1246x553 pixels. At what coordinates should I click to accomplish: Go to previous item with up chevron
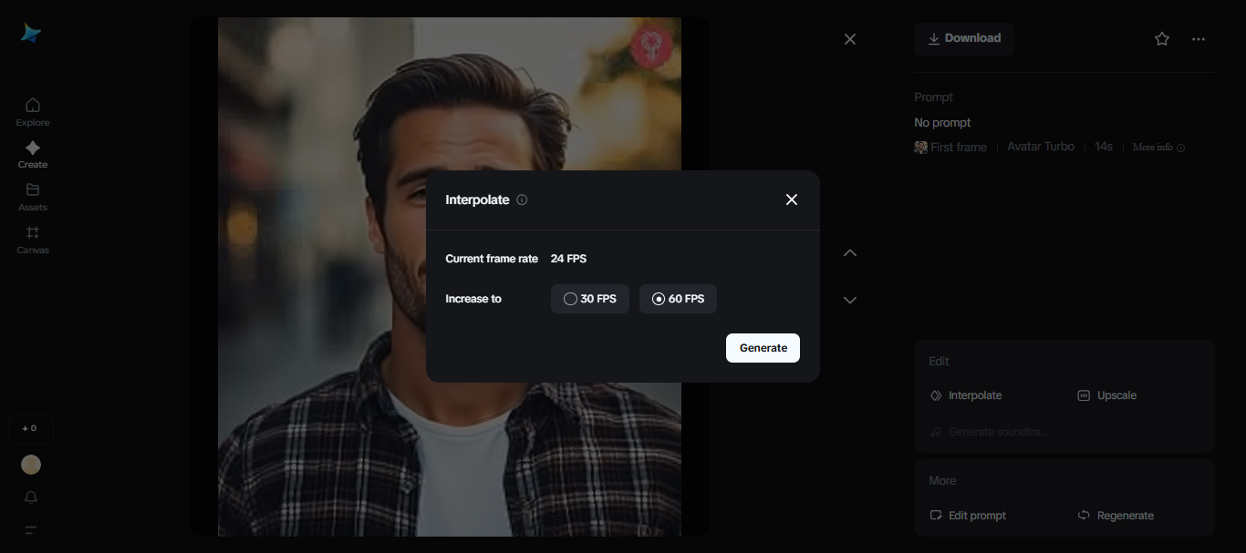(850, 253)
